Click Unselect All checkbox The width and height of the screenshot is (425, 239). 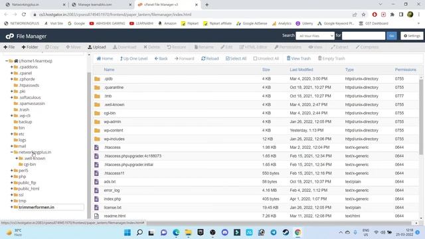(x=266, y=58)
